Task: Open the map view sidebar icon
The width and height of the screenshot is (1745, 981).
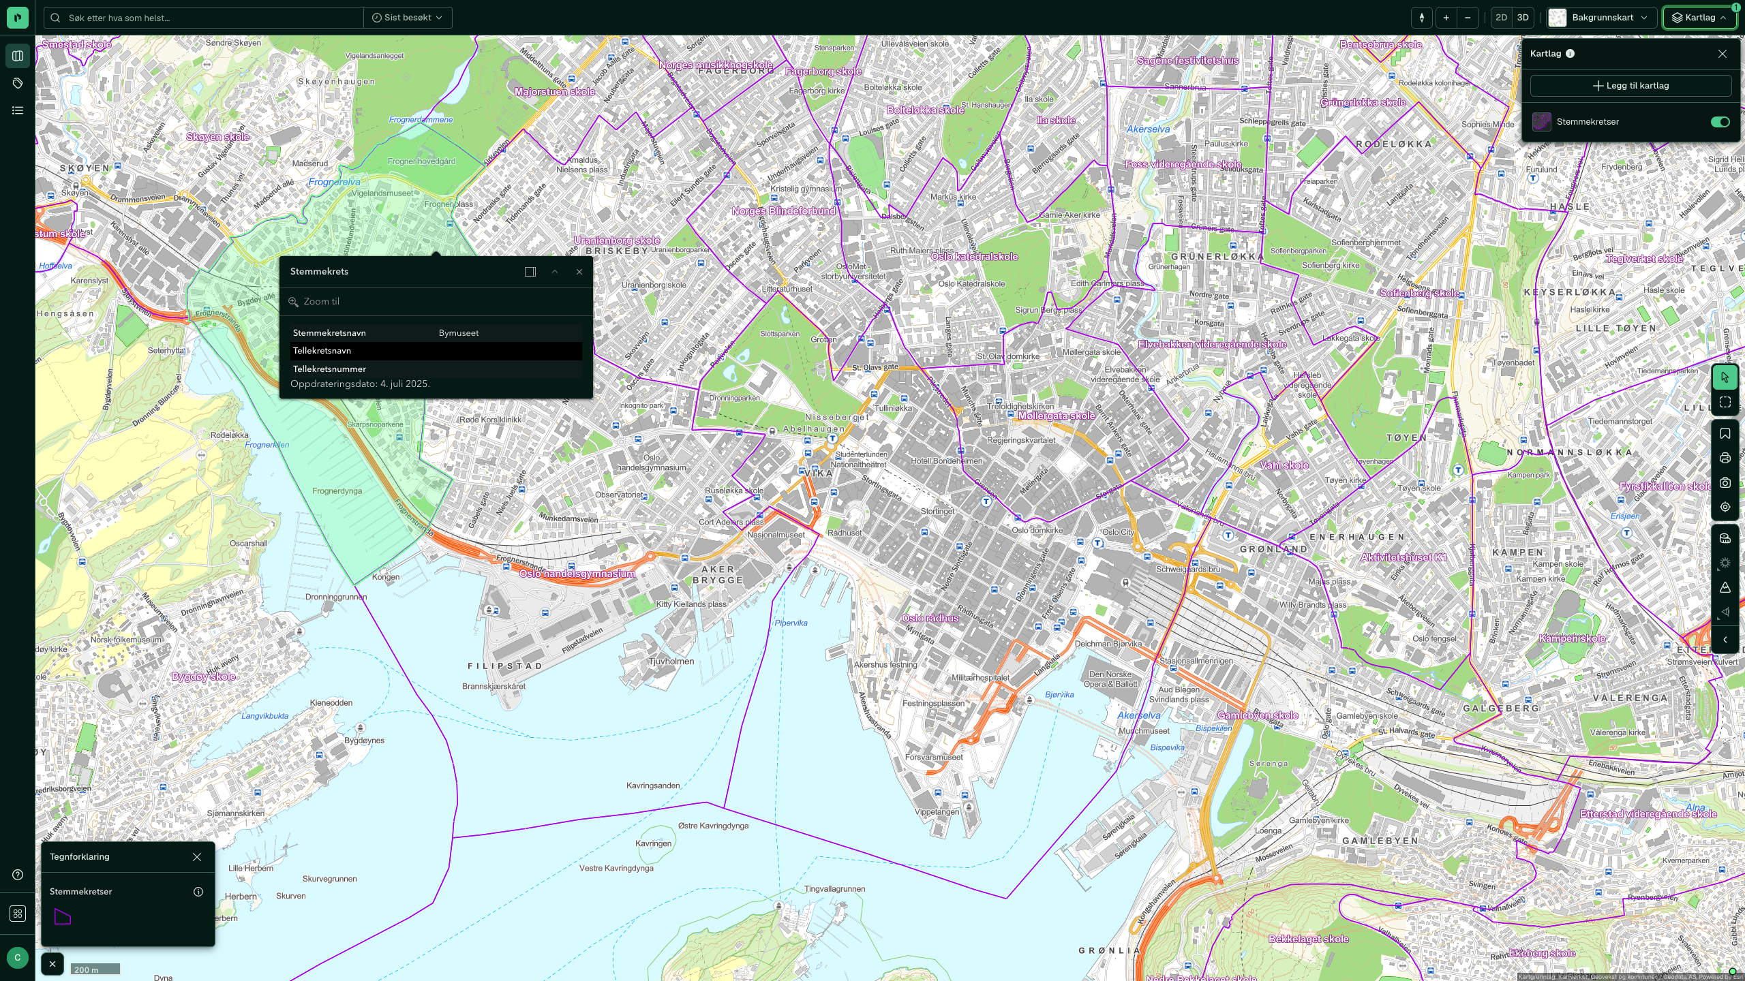Action: pyautogui.click(x=18, y=56)
